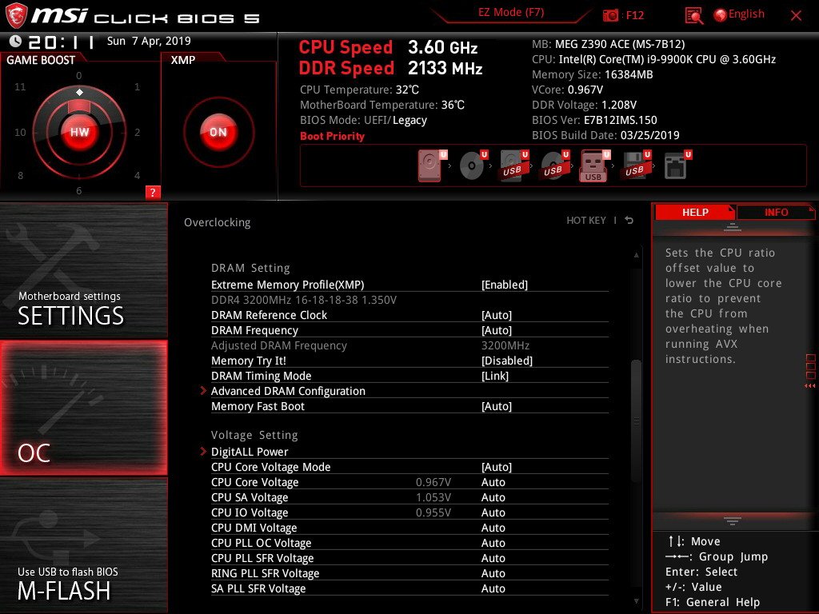Viewport: 819px width, 614px height.
Task: Click the back arrow next to HOT KEY
Action: click(x=629, y=221)
